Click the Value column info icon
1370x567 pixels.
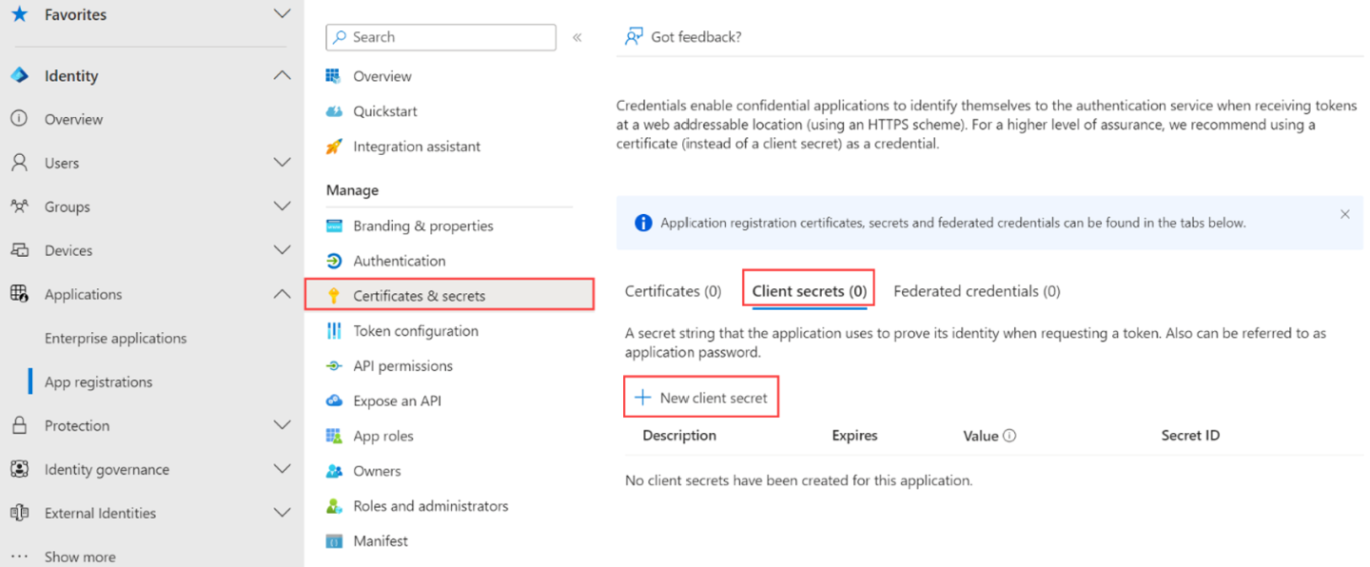click(x=1009, y=436)
